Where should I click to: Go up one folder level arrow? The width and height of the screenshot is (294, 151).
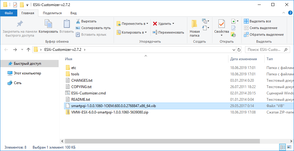28,50
